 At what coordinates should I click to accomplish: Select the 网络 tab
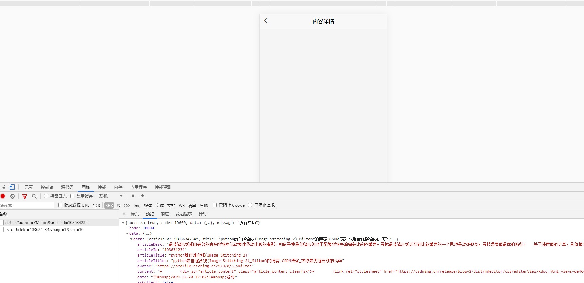[86, 187]
